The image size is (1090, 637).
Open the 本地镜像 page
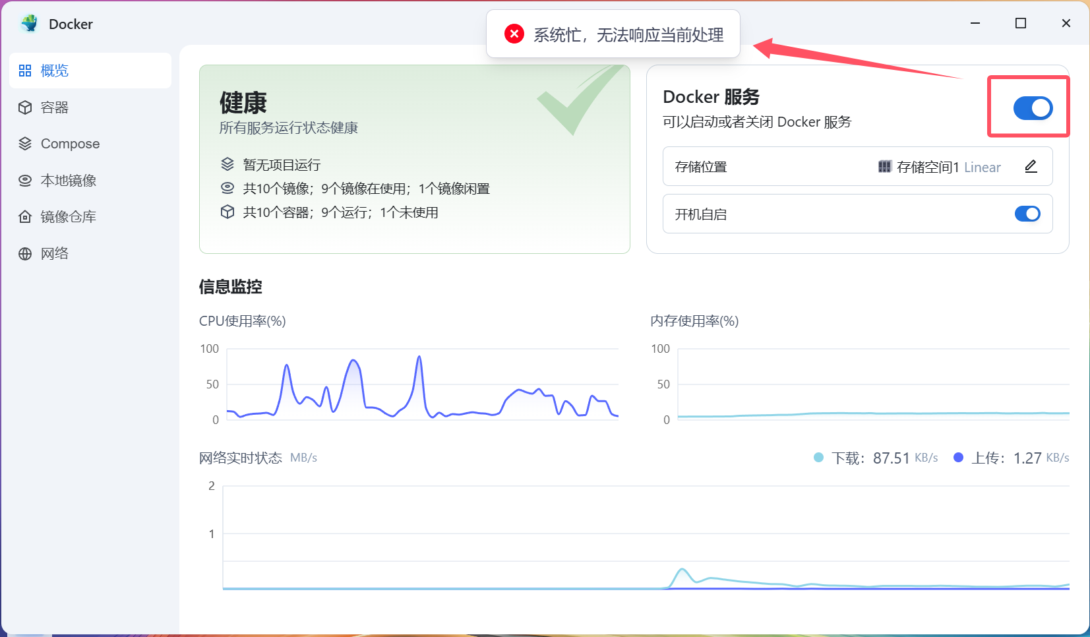[x=90, y=181]
